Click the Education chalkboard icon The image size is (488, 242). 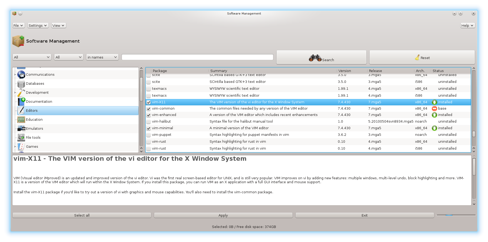21,120
